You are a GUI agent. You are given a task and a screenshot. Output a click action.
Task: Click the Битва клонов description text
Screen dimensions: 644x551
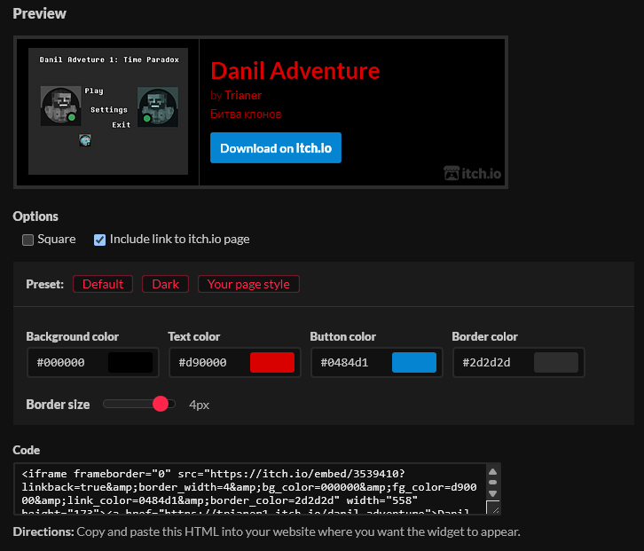click(246, 114)
